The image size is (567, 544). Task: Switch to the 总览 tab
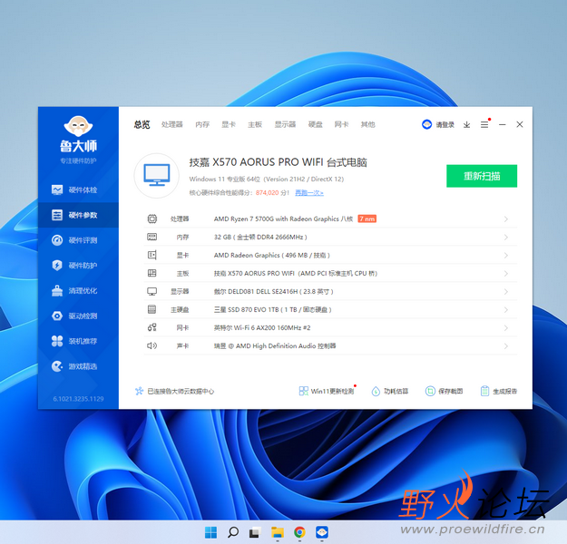click(x=142, y=125)
